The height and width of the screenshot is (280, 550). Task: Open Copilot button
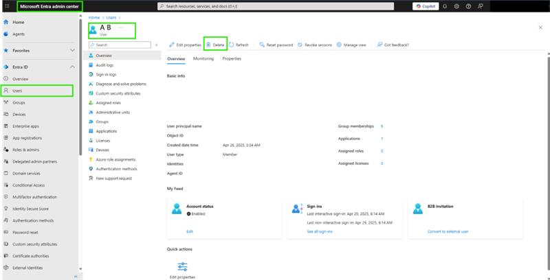pyautogui.click(x=426, y=6)
